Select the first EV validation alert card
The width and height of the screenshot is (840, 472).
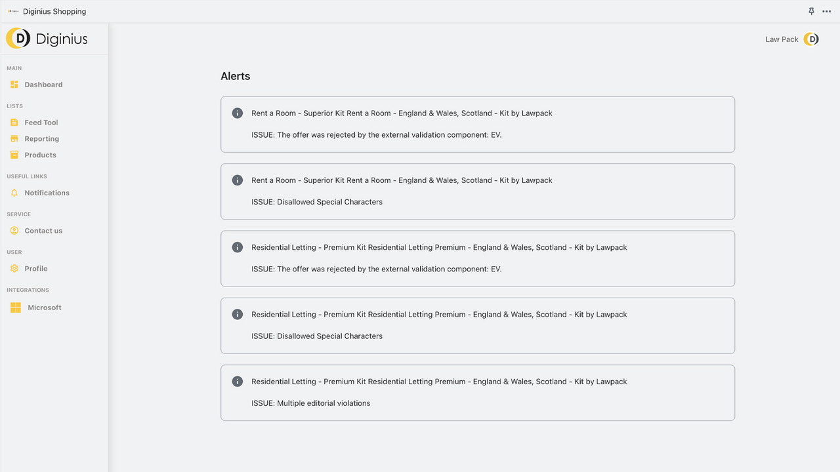pyautogui.click(x=478, y=124)
